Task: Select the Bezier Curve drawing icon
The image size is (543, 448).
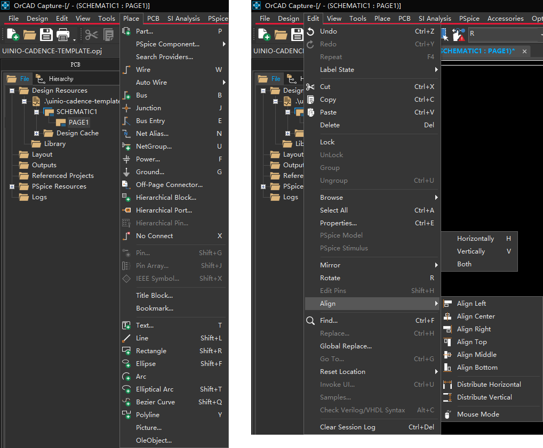Action: click(x=126, y=402)
